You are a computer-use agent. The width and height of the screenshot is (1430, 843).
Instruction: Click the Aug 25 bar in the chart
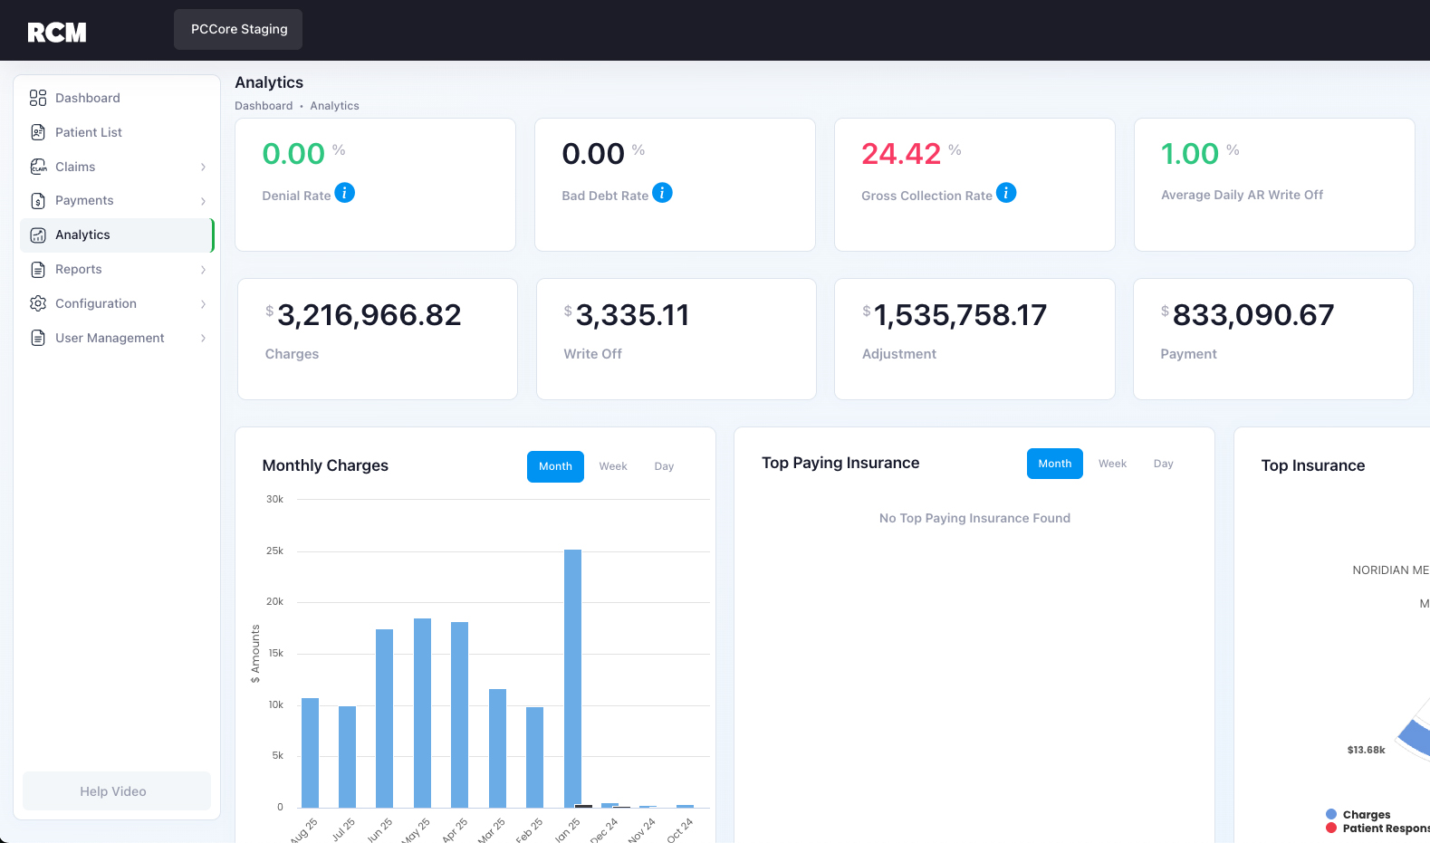click(310, 752)
